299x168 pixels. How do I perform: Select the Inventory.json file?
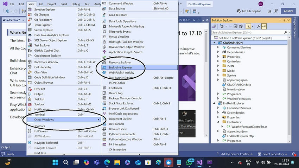(x=236, y=89)
